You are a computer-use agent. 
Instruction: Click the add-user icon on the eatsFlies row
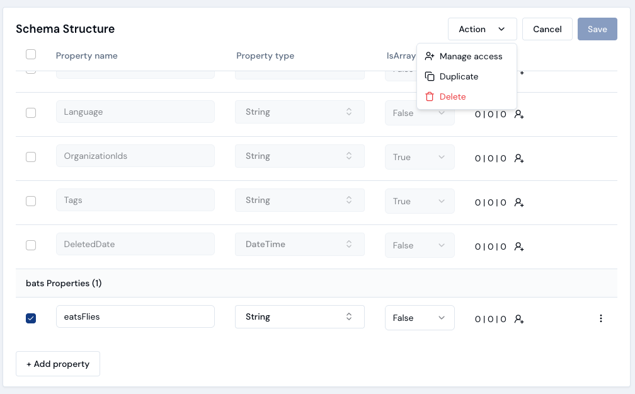[x=518, y=320]
